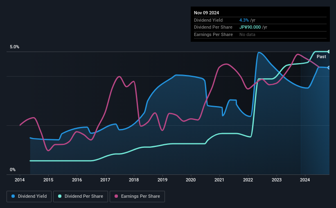This screenshot has width=336, height=208.
Task: Click the No data earnings value
Action: click(x=247, y=34)
